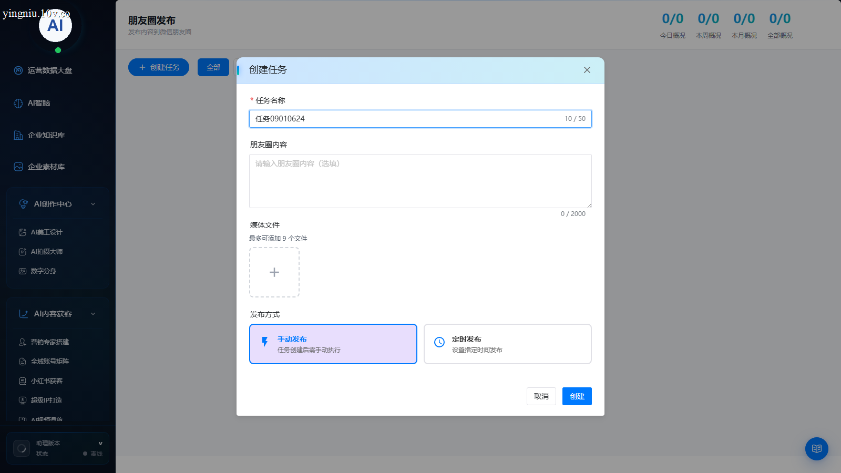Click the 任务名称 input field
Image resolution: width=841 pixels, height=473 pixels.
420,119
